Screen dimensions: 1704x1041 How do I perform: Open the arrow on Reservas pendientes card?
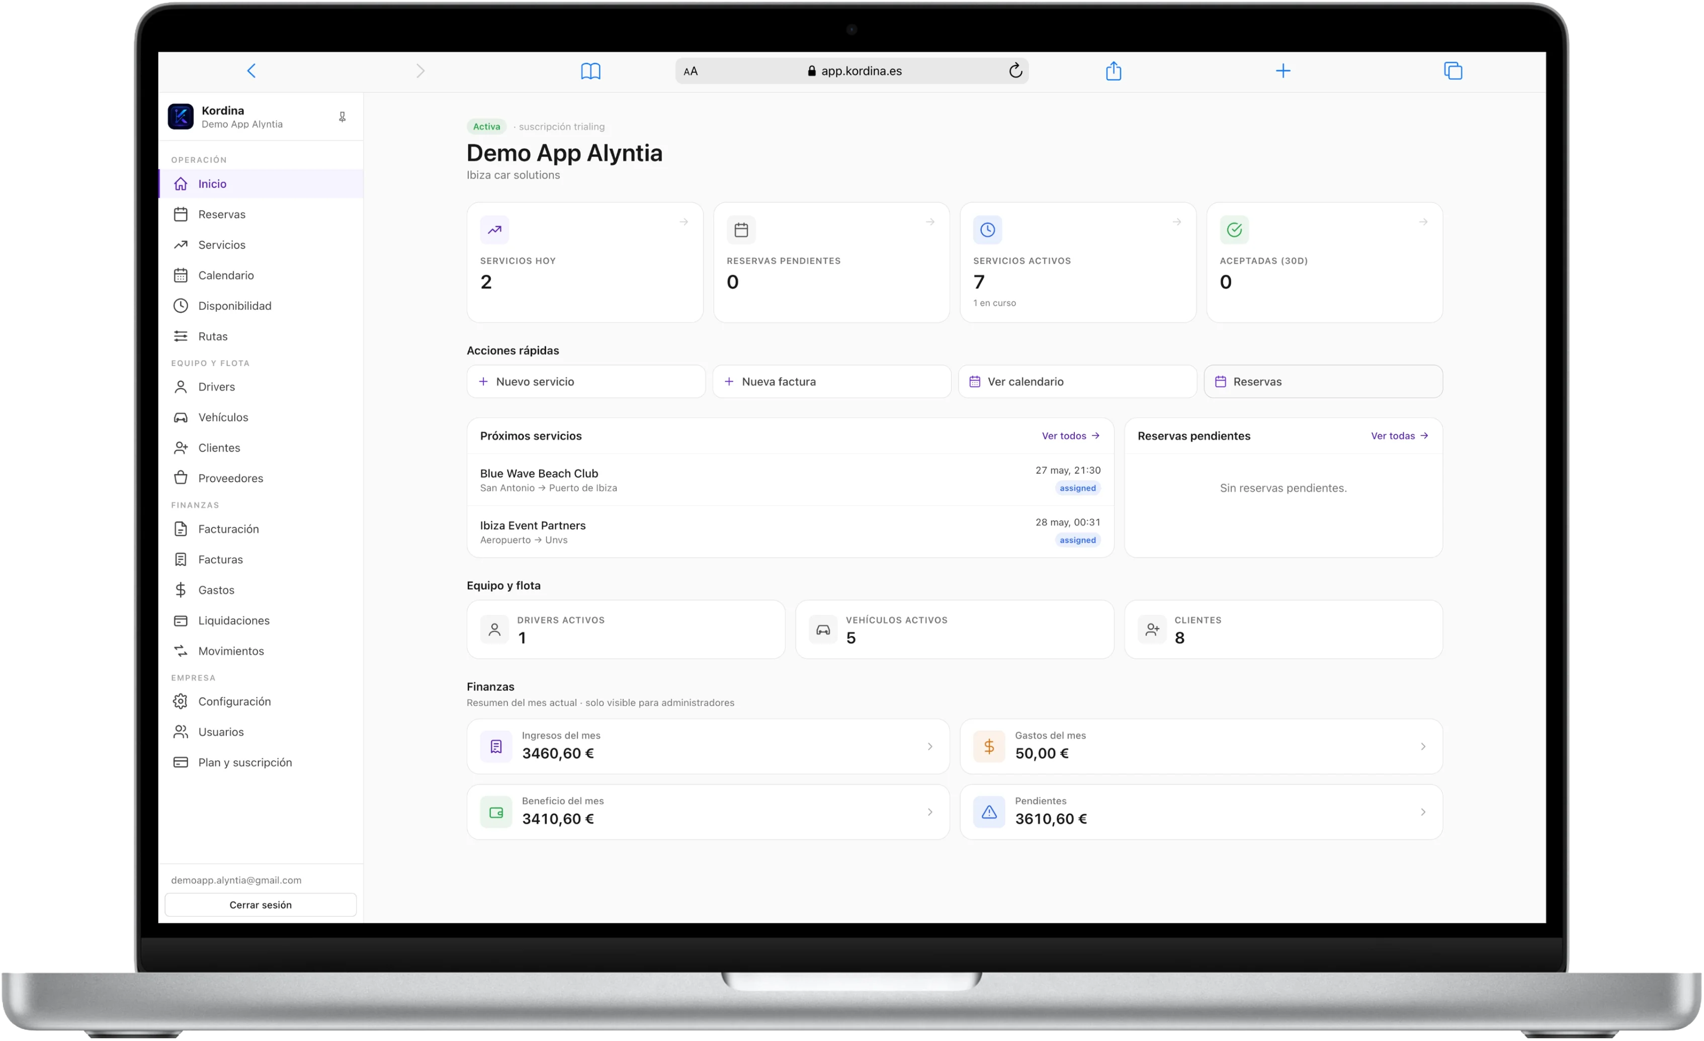(x=930, y=222)
